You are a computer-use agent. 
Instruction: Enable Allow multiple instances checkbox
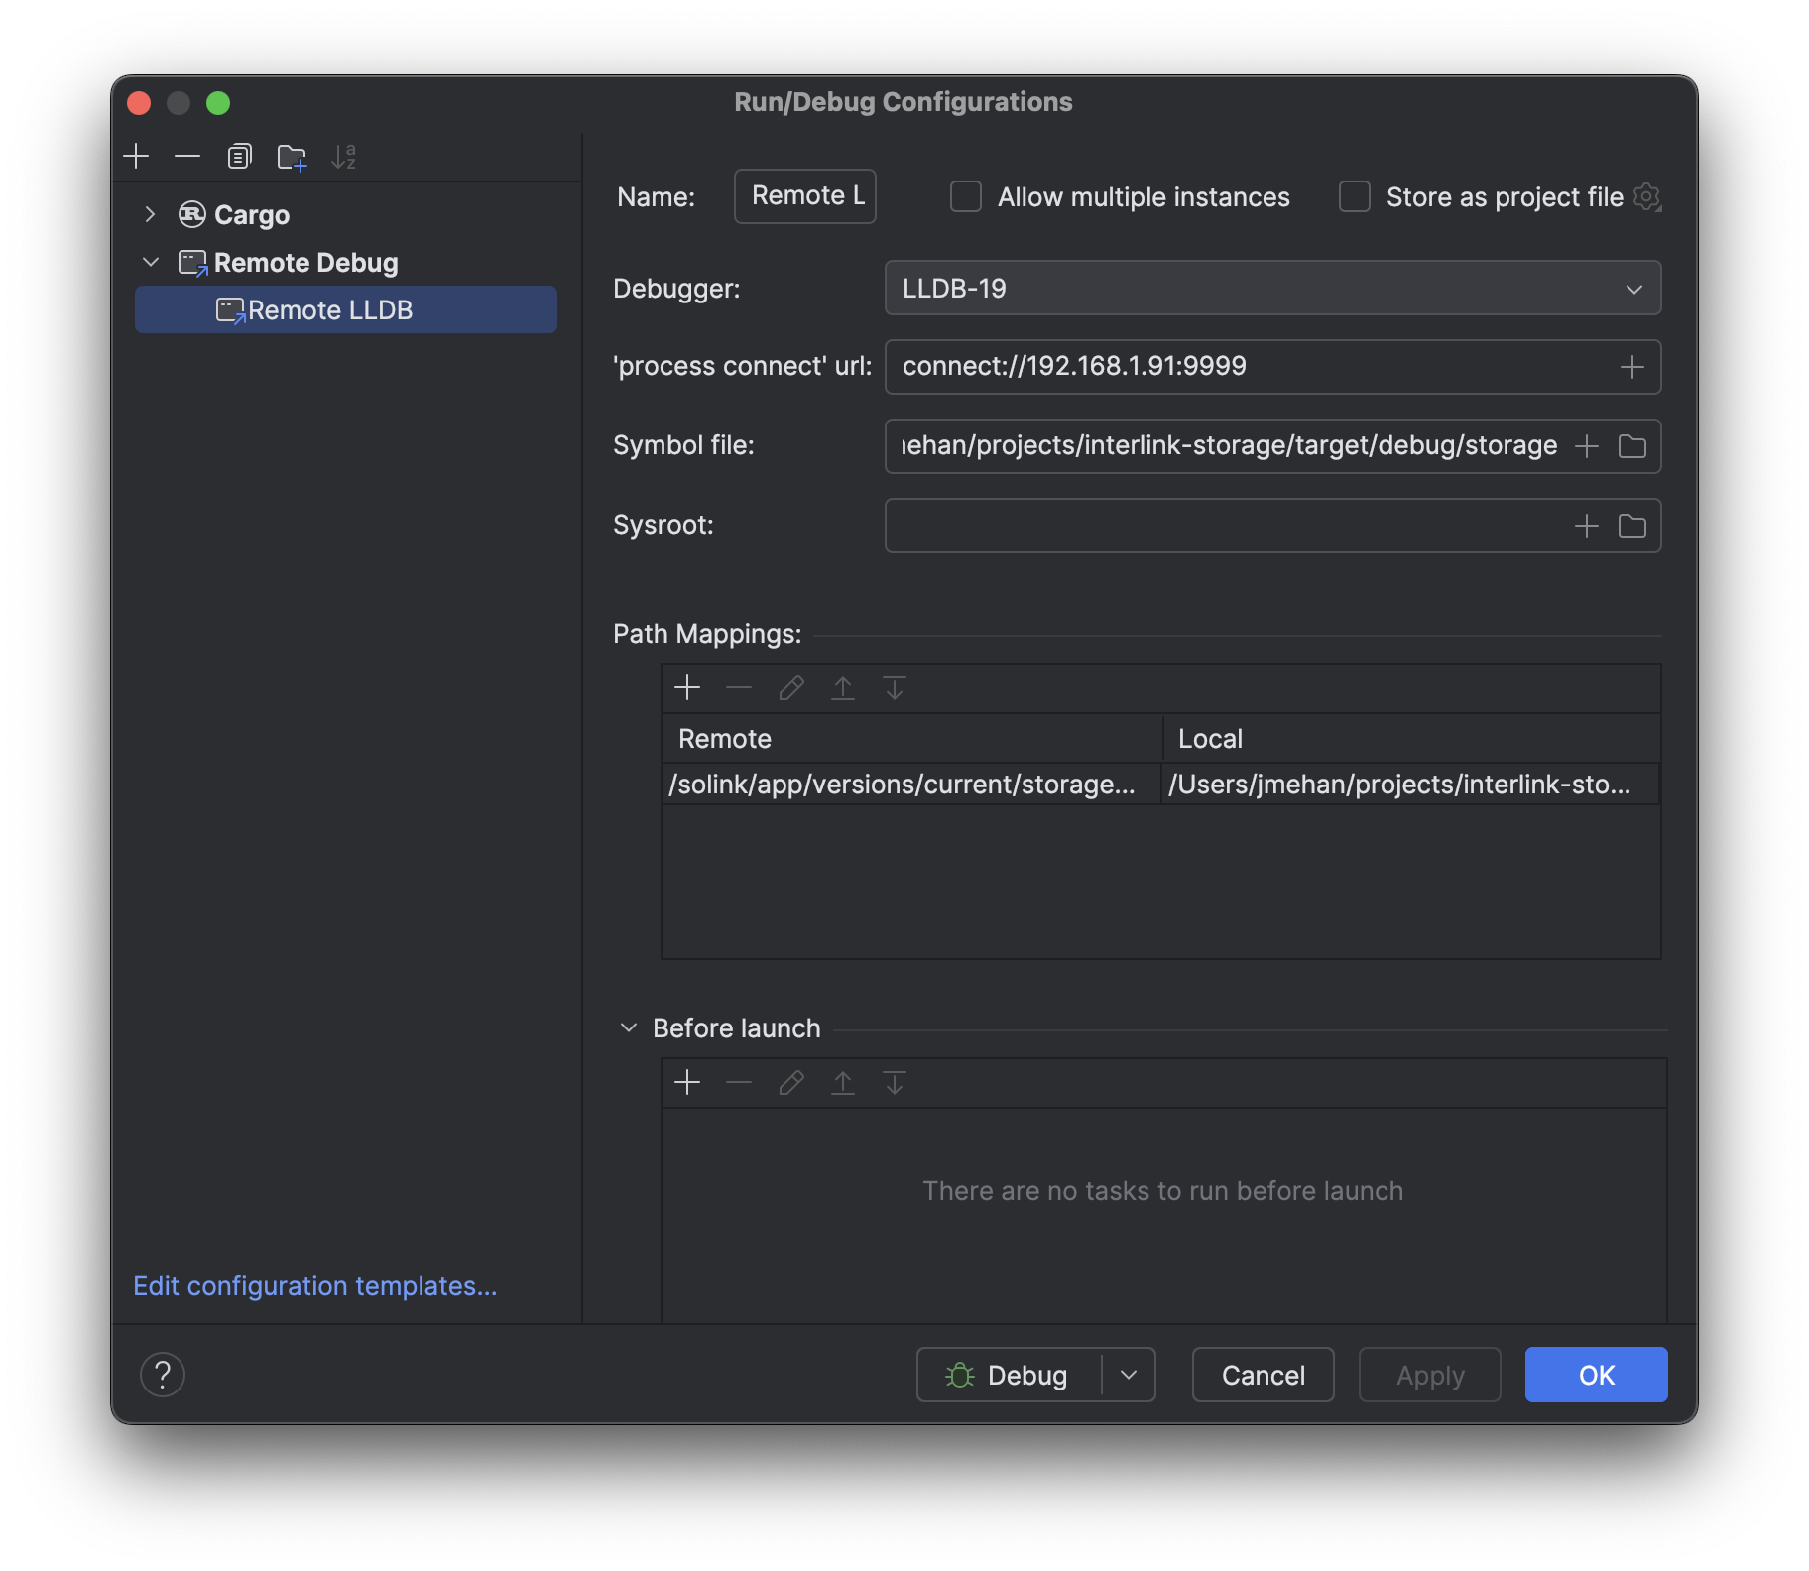pos(966,197)
